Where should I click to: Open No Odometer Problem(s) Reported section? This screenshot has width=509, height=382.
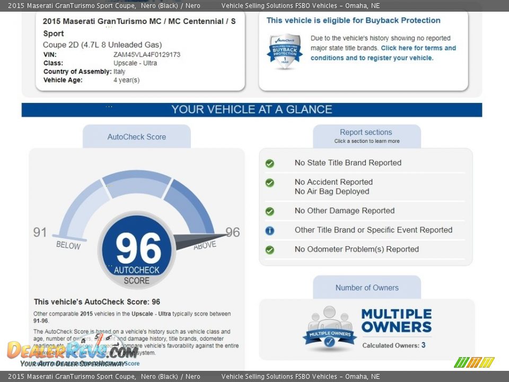[x=356, y=249]
